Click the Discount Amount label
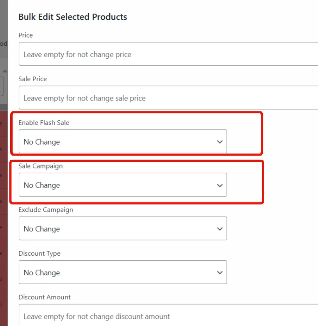 [x=45, y=297]
